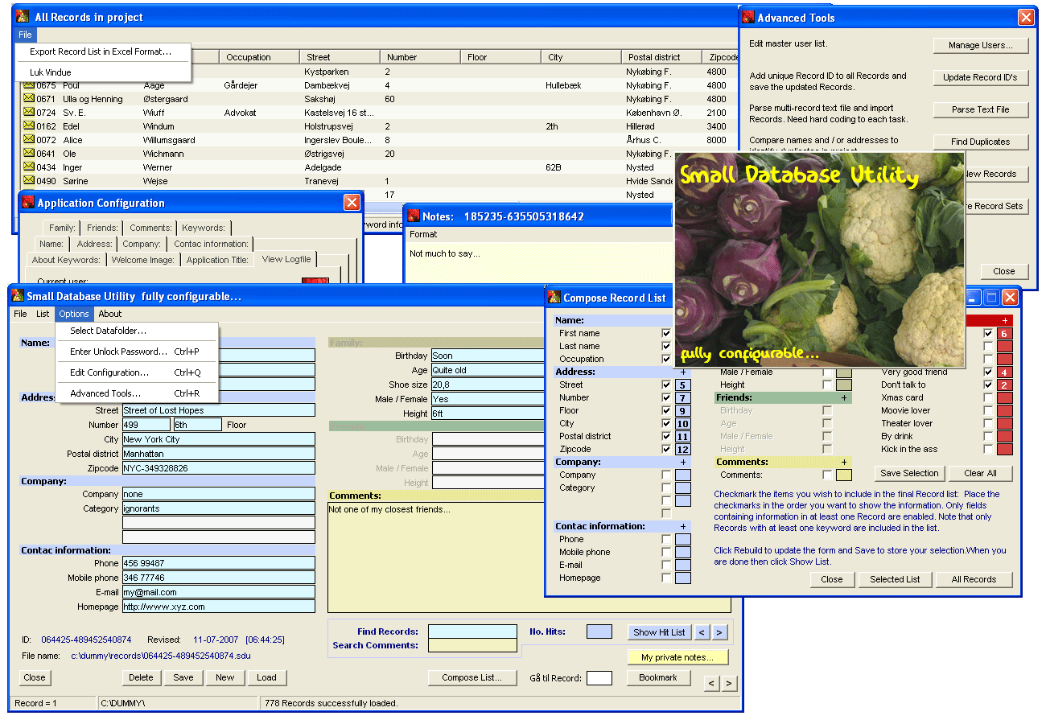Screen dimensions: 1046x724
Task: Enable the Phone checkbox under Contac information
Action: [x=665, y=540]
